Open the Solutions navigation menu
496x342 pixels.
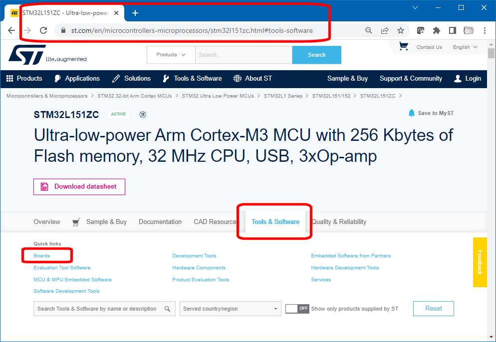137,79
